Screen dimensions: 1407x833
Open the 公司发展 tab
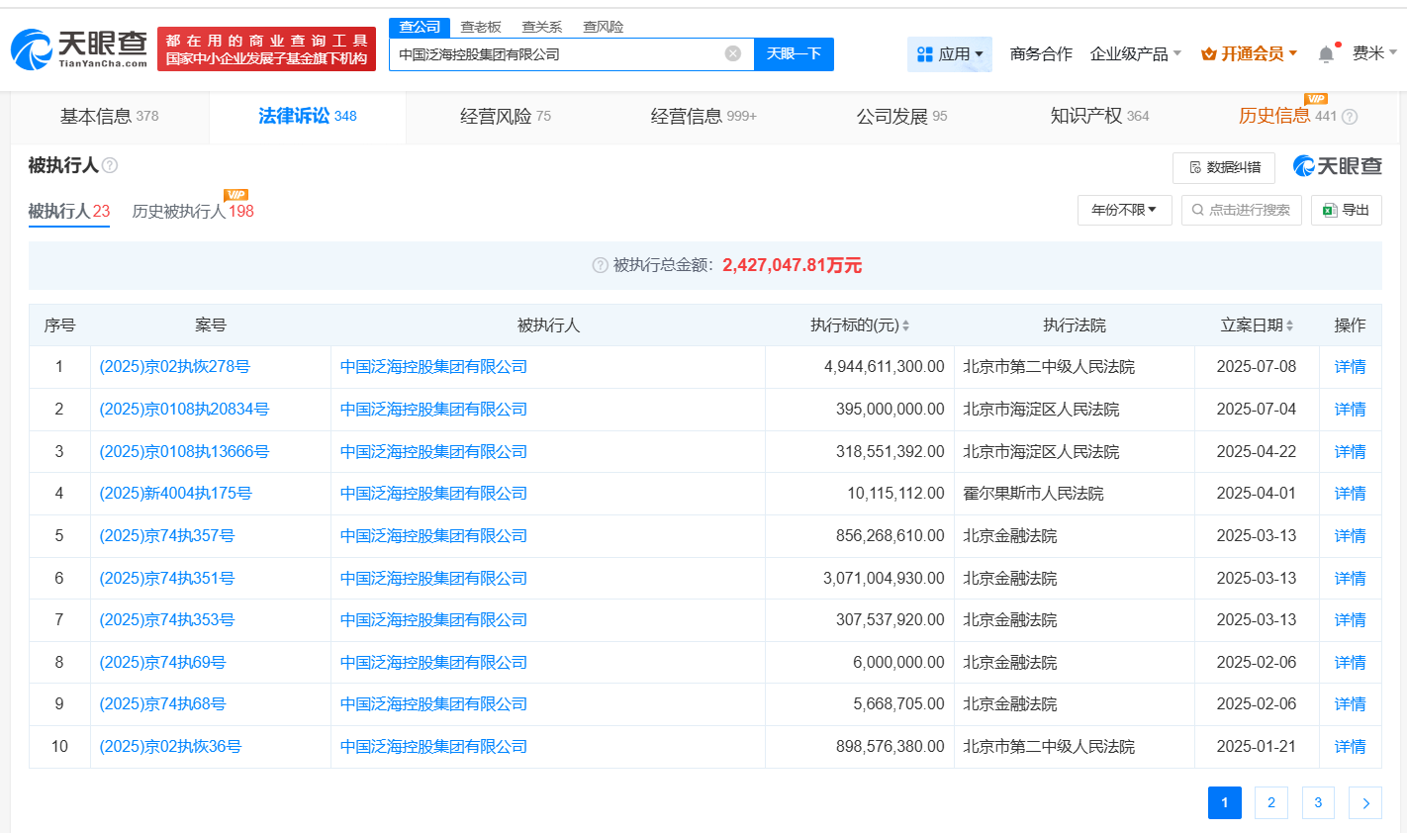coord(901,117)
